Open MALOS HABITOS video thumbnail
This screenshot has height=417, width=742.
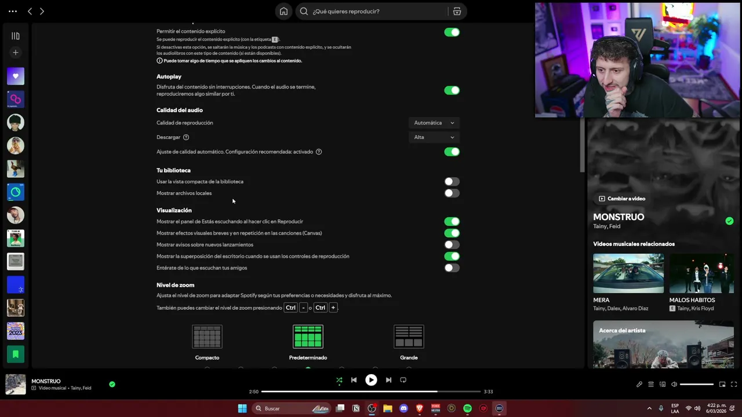point(701,273)
